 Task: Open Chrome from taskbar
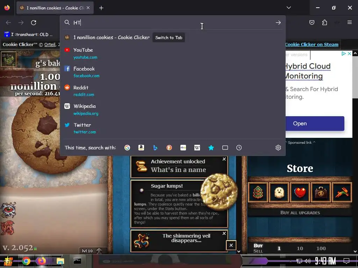click(x=26, y=261)
